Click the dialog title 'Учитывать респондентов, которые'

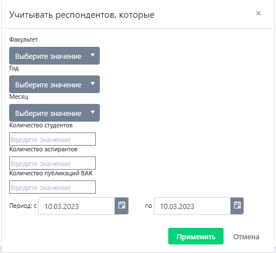pyautogui.click(x=82, y=15)
